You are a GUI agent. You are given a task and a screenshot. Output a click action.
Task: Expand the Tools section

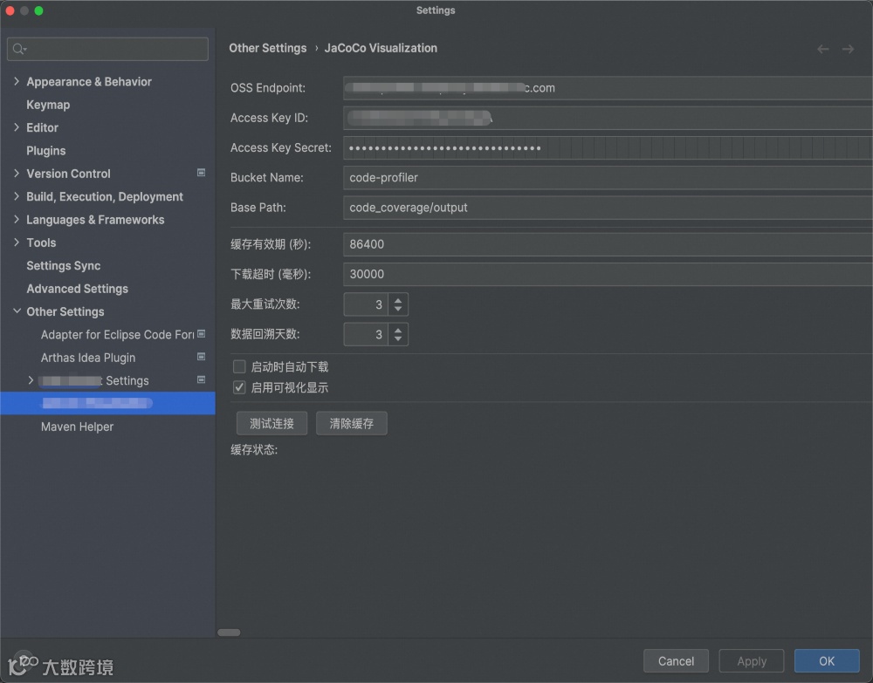[x=16, y=242]
